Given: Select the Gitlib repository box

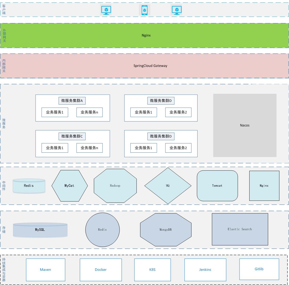Looking at the screenshot, I should click(x=259, y=269).
